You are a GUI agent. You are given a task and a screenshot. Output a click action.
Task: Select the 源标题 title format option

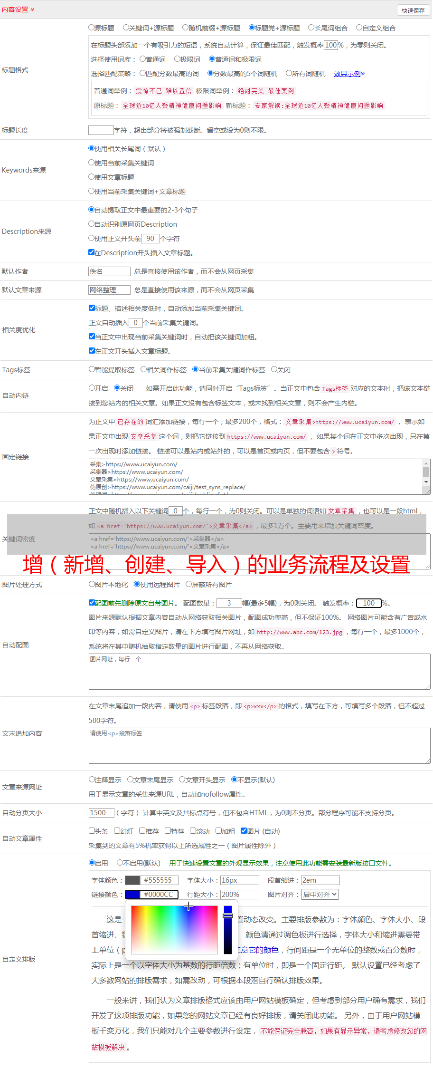click(92, 28)
